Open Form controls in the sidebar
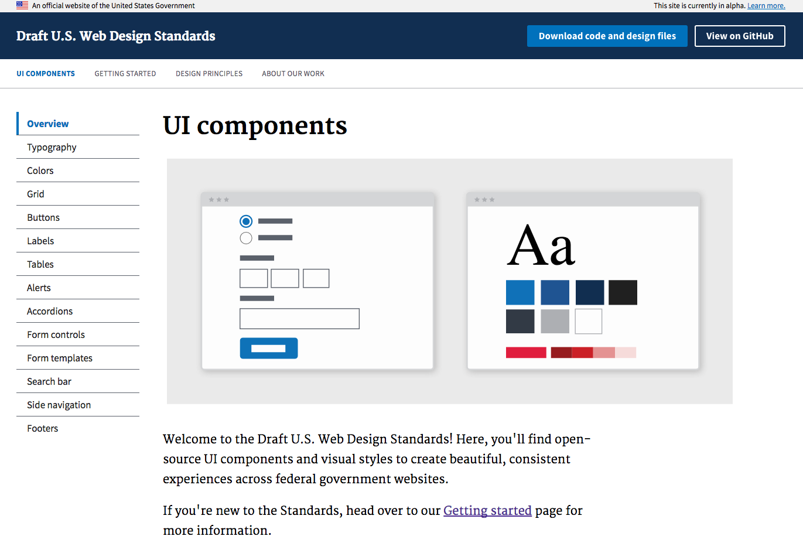This screenshot has width=803, height=560. coord(78,334)
